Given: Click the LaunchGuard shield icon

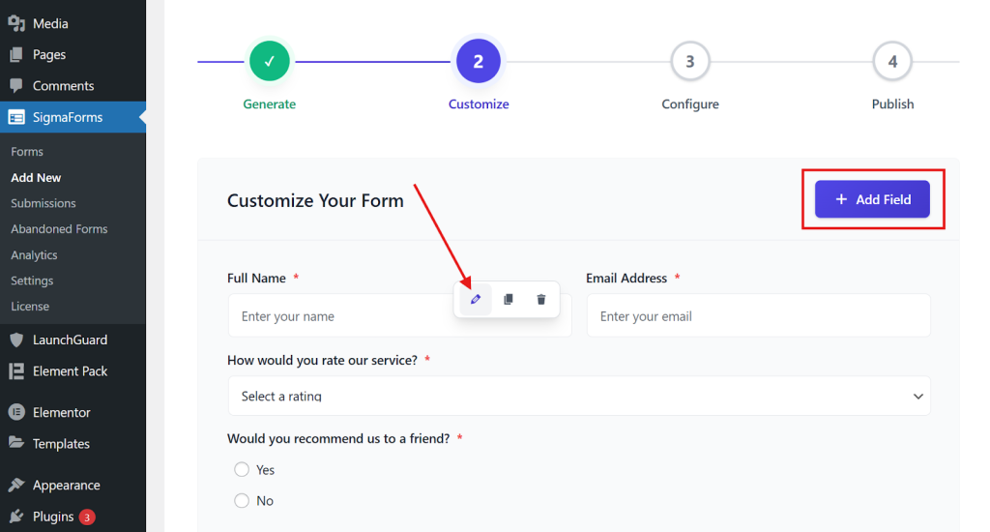Looking at the screenshot, I should [x=16, y=340].
